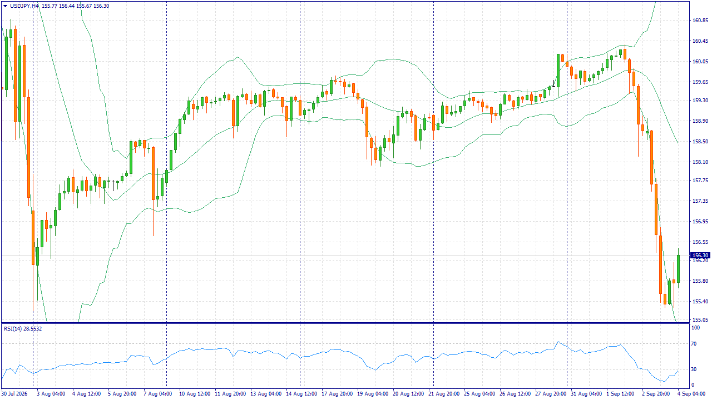Click the 19 Aug 04:00 time axis label
The image size is (712, 400).
click(373, 394)
